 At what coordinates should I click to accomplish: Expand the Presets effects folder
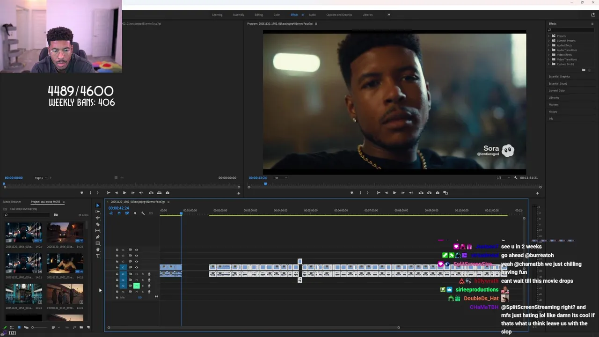[549, 36]
